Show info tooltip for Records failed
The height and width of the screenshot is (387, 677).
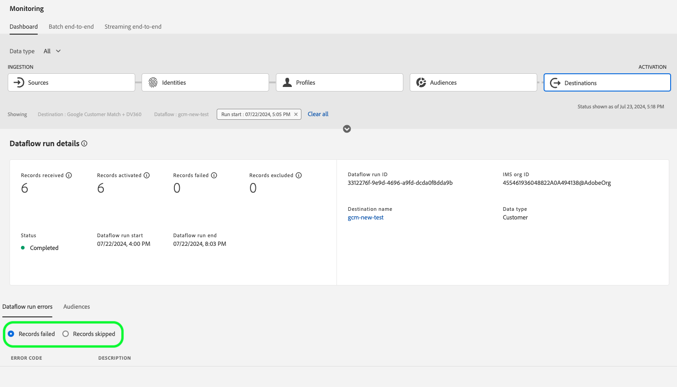214,175
